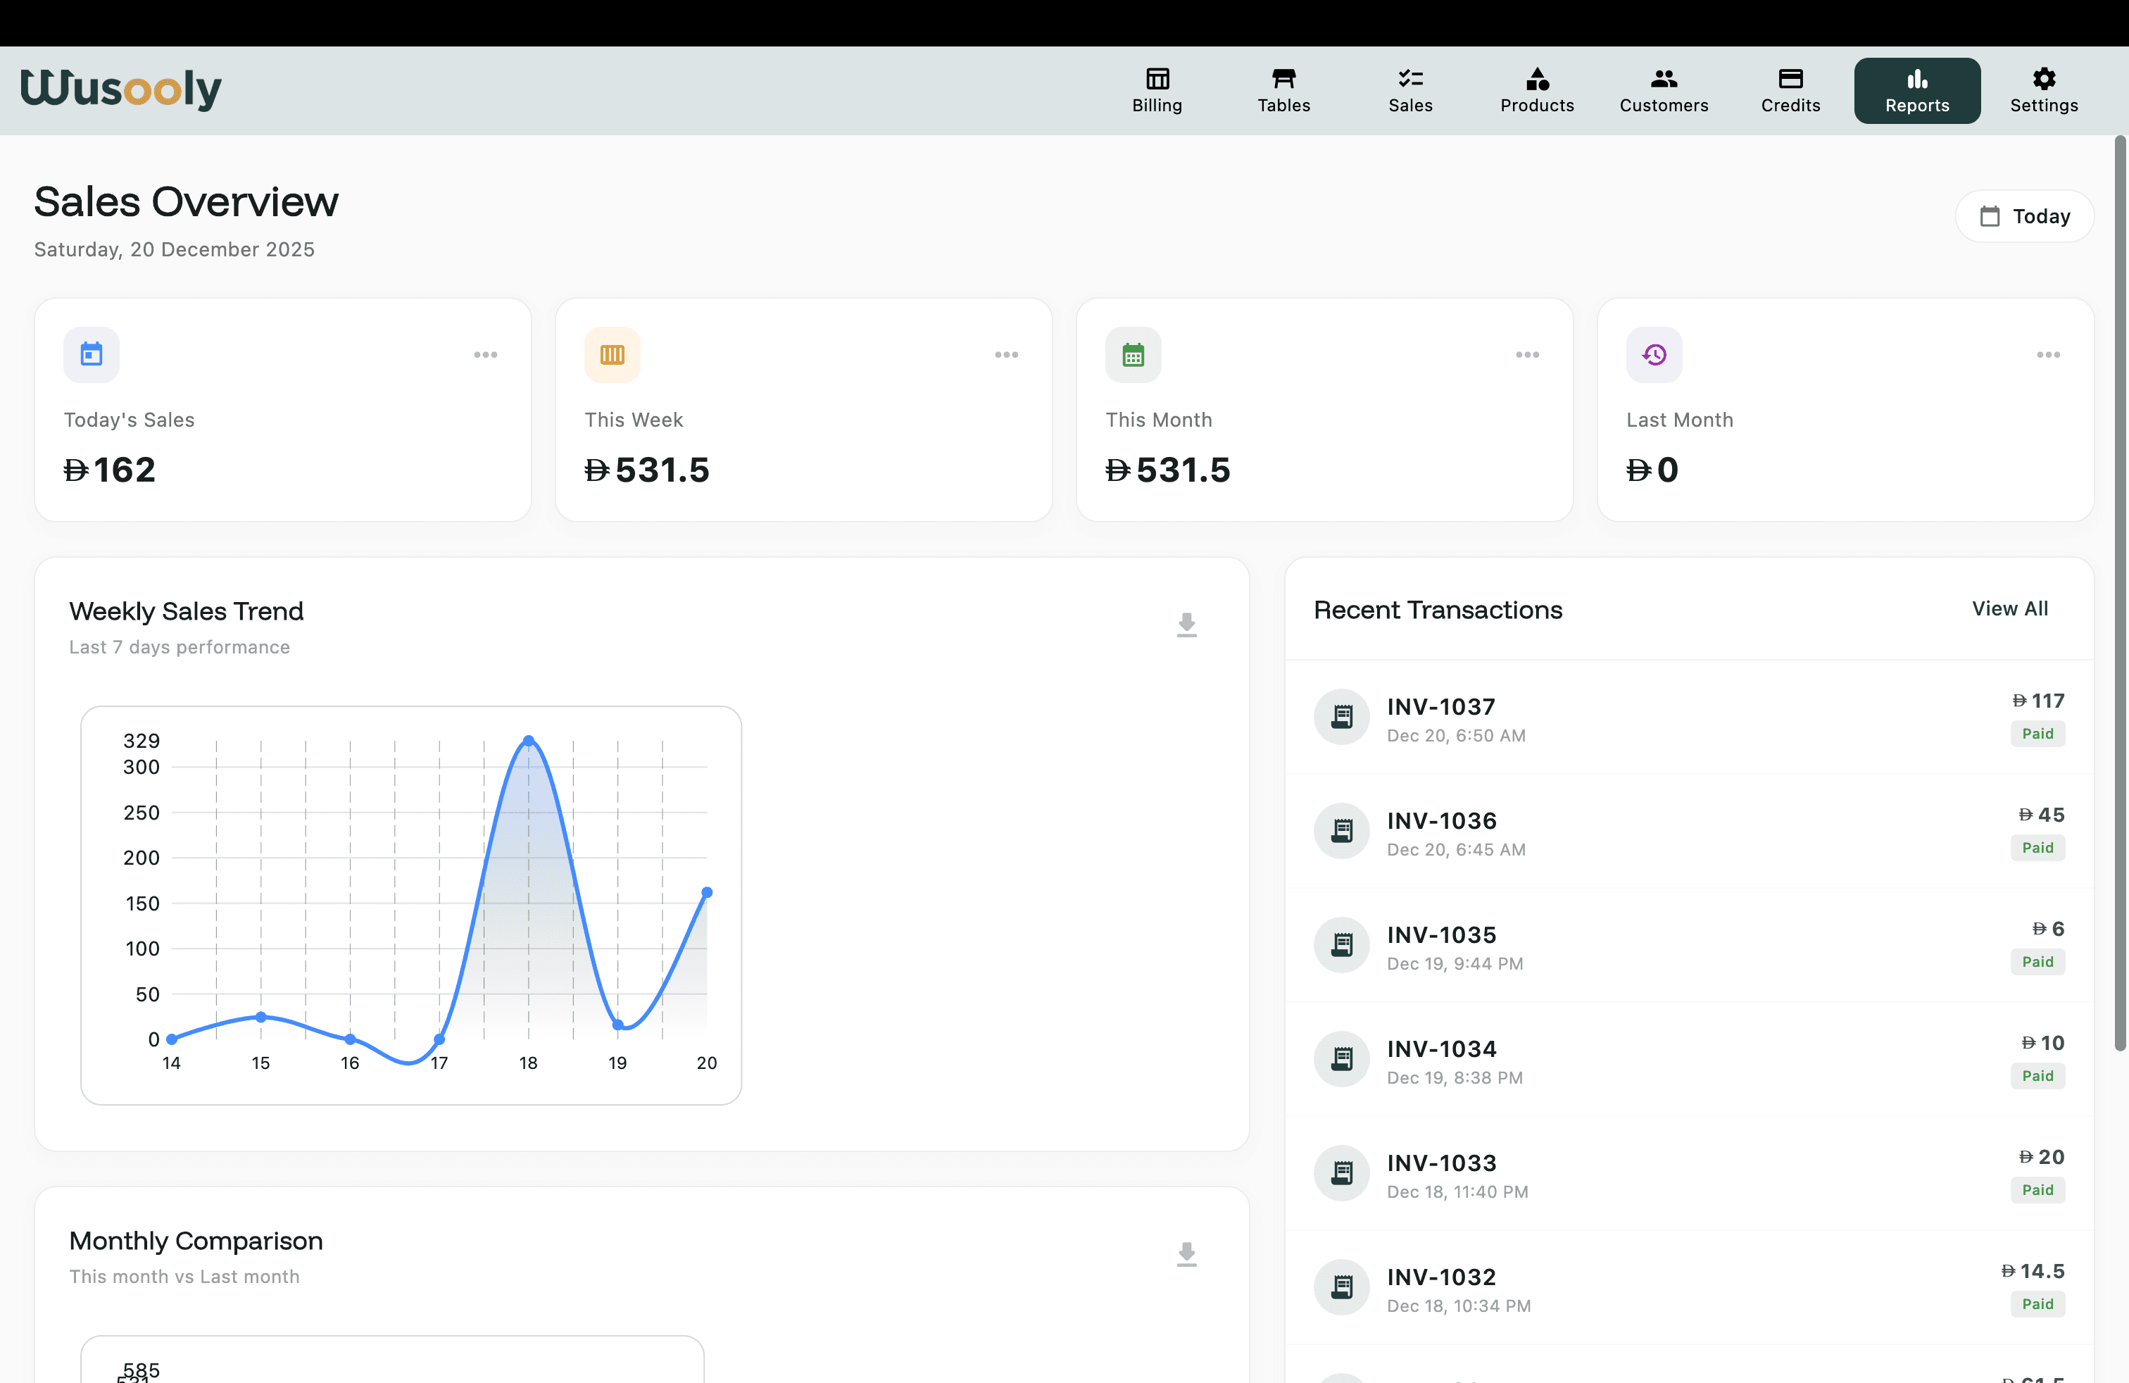Go to the Tables section
Screen dimensions: 2129x1383
[x=1283, y=90]
